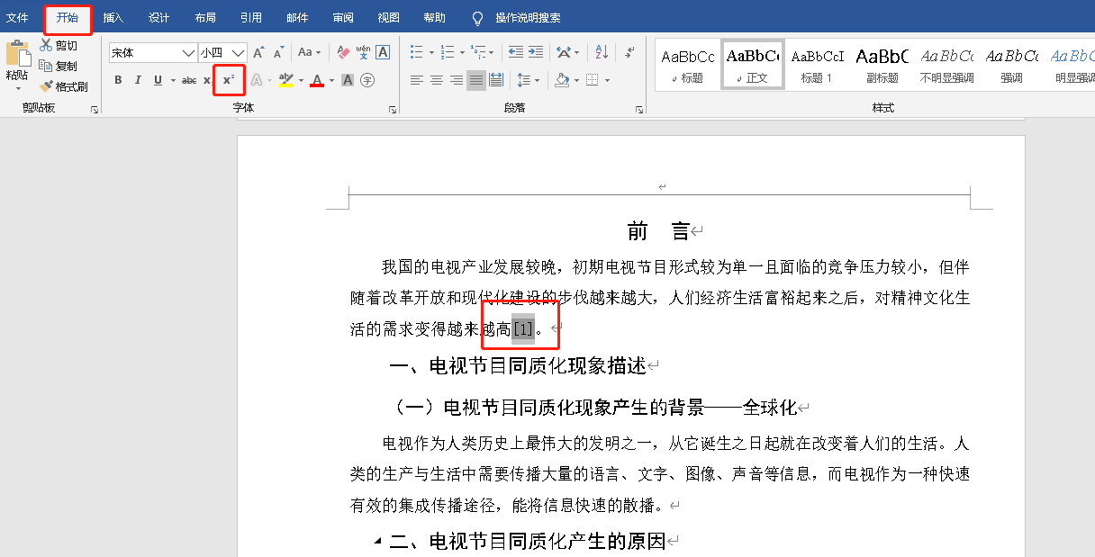Open the font name dropdown (宋体)
The image size is (1095, 557).
(189, 53)
